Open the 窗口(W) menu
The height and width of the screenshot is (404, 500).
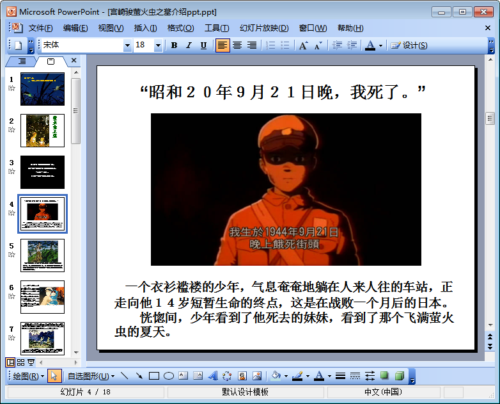point(313,28)
